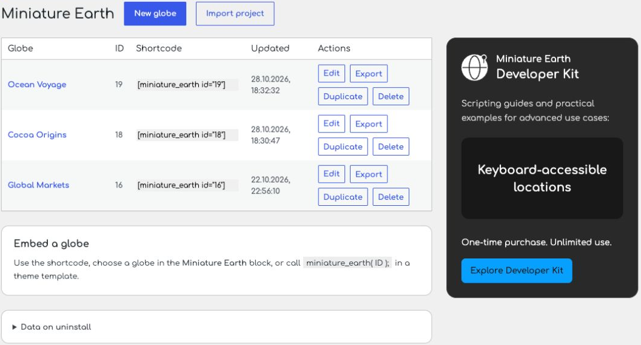
Task: Edit the Cocoa Origins globe
Action: (x=332, y=123)
